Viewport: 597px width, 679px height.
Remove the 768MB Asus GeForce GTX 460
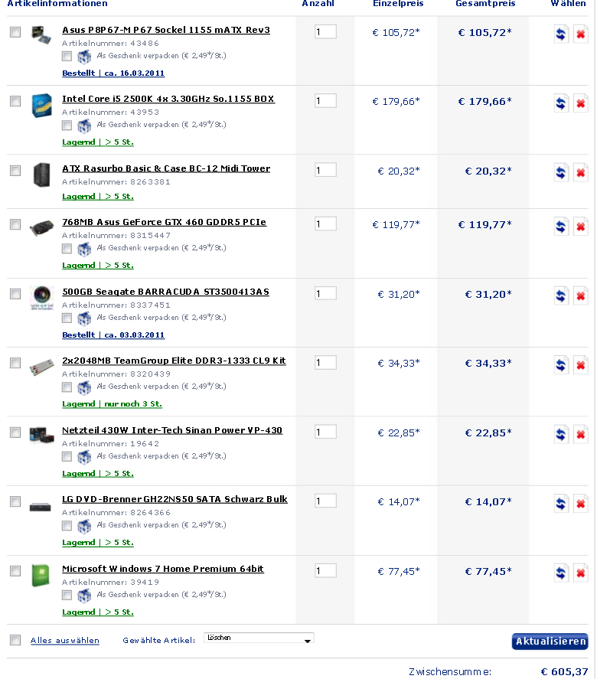coord(581,226)
